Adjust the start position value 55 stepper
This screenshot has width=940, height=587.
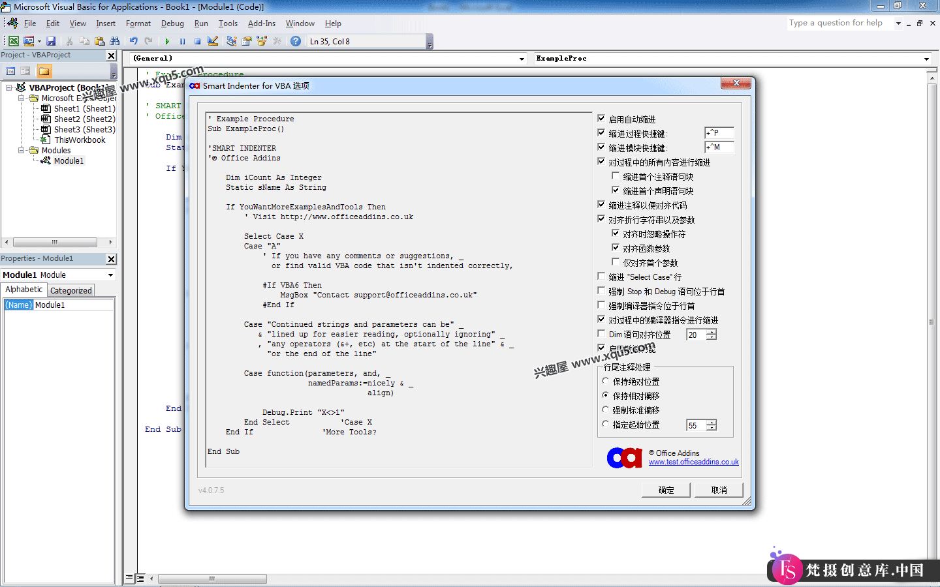[712, 425]
